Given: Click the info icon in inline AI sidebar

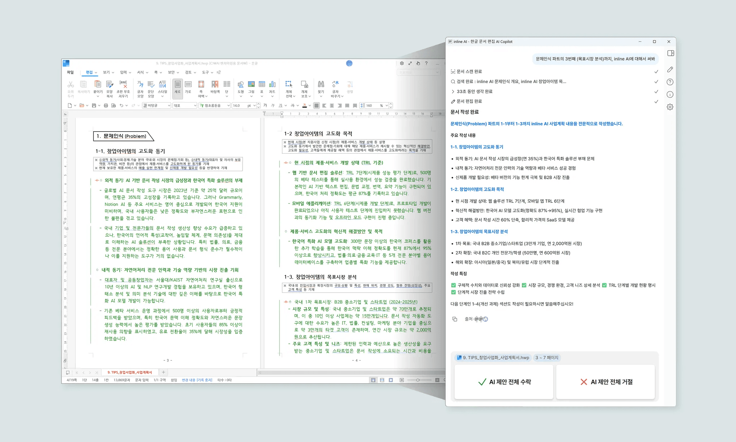Looking at the screenshot, I should [670, 94].
